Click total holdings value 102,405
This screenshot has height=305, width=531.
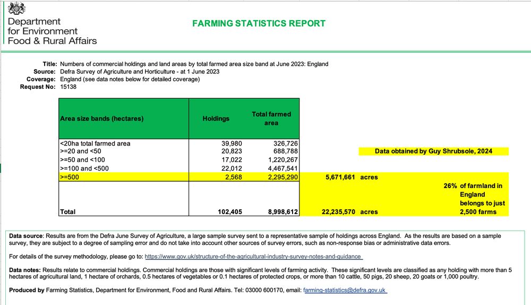pyautogui.click(x=229, y=212)
